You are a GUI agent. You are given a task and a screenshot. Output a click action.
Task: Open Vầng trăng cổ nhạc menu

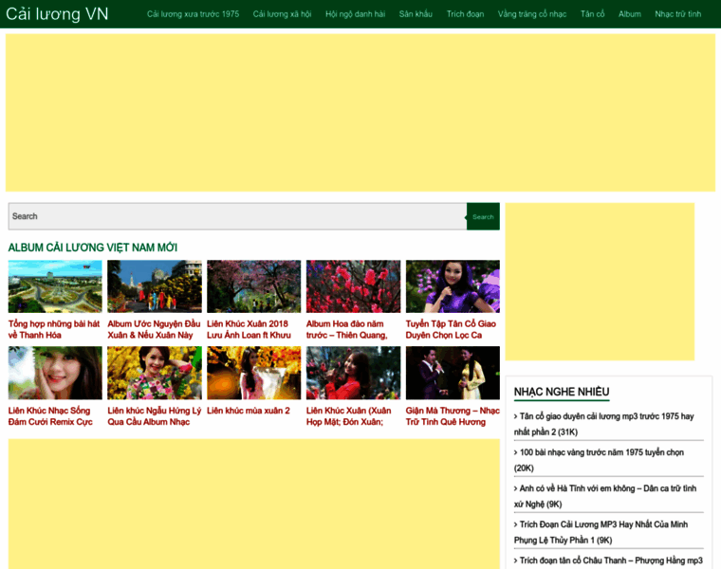[532, 14]
